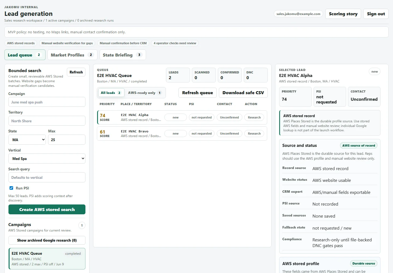Click the Not recorded PSI source value

[x=325, y=204]
